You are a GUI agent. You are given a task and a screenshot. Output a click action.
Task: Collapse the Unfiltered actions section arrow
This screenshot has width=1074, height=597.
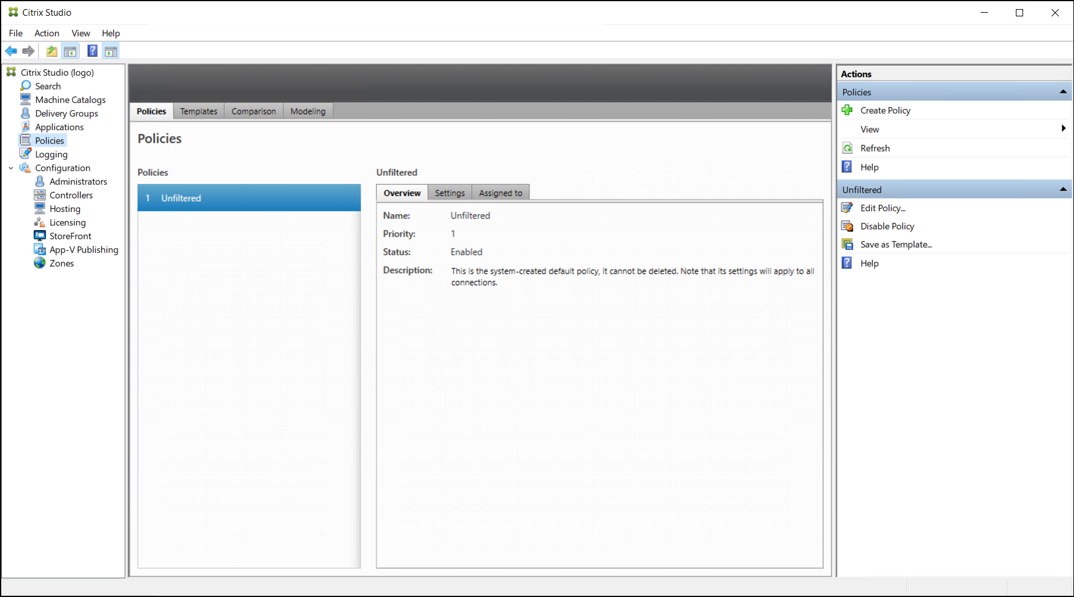coord(1063,190)
